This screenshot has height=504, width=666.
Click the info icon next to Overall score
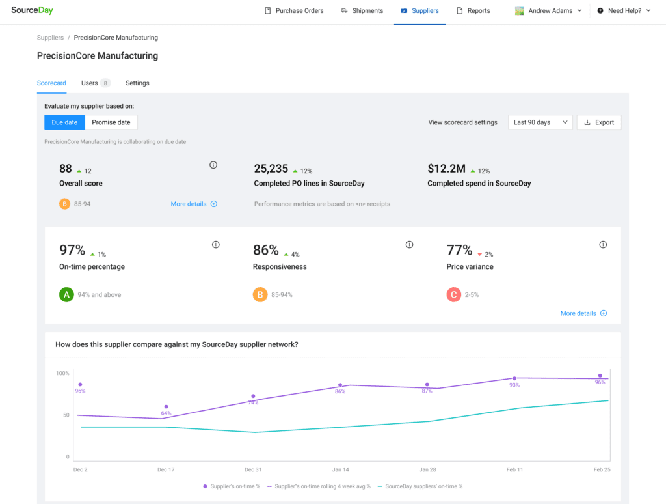tap(213, 165)
